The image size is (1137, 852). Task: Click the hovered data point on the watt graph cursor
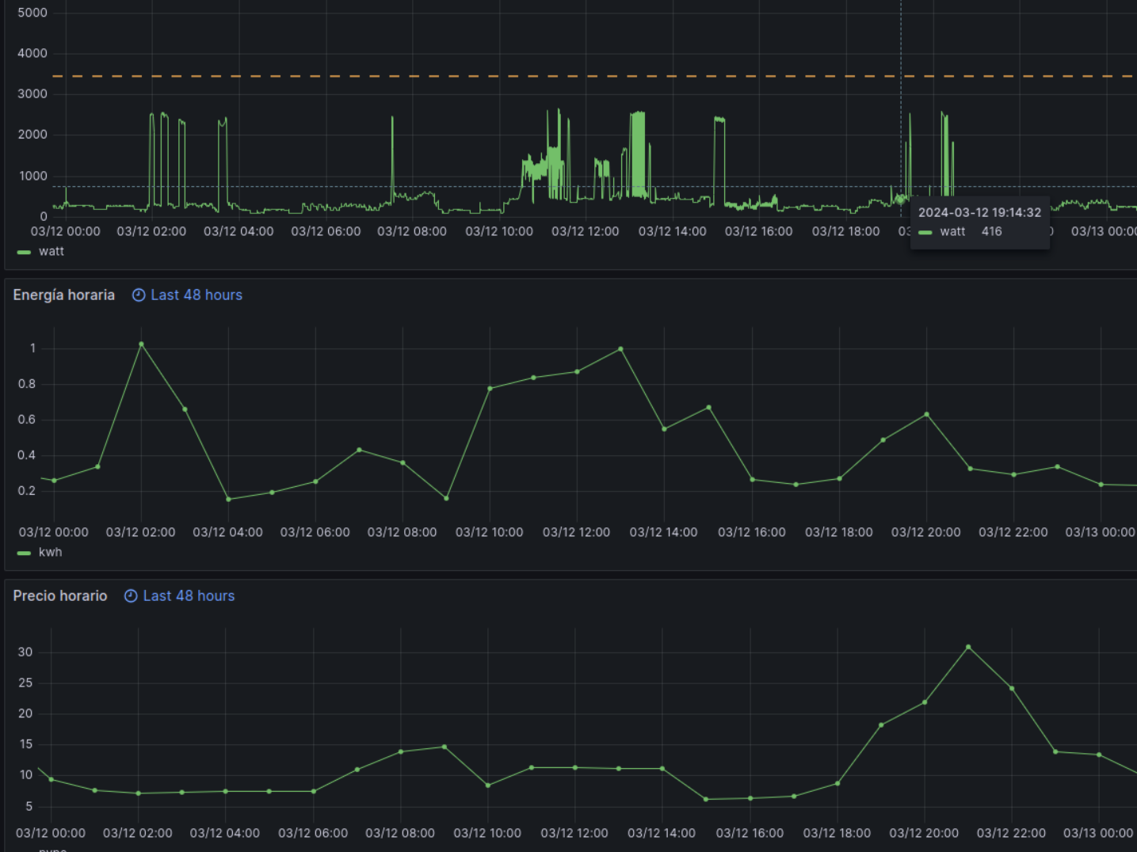click(901, 200)
